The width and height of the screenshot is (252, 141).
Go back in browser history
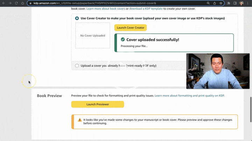coord(3,3)
